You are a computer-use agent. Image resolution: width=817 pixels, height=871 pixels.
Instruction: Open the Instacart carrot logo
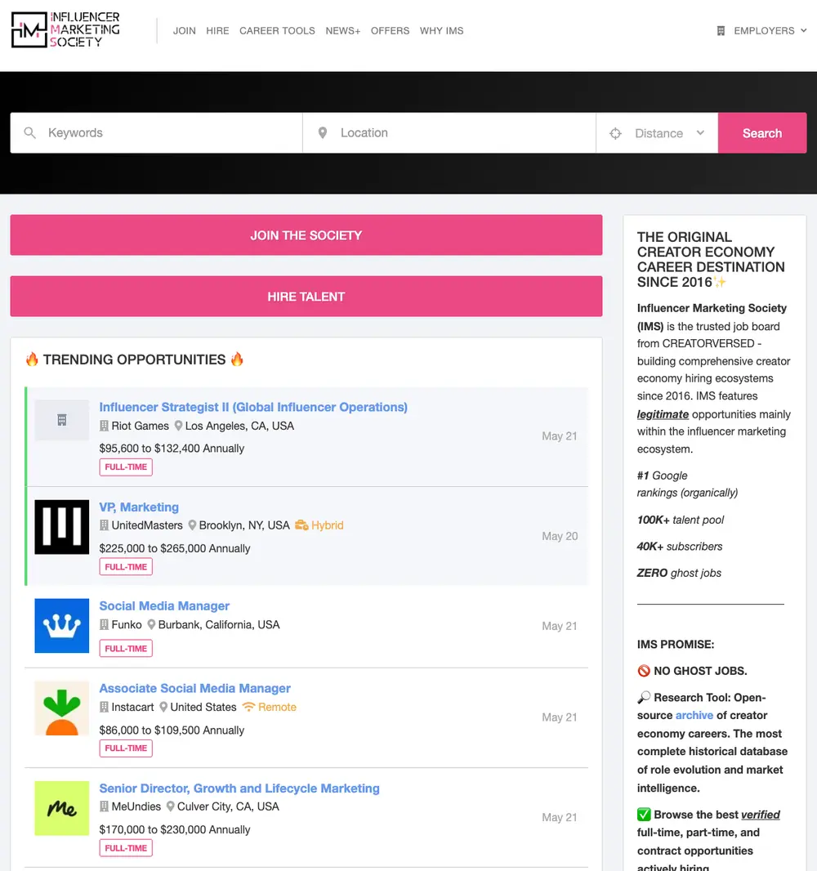[61, 708]
